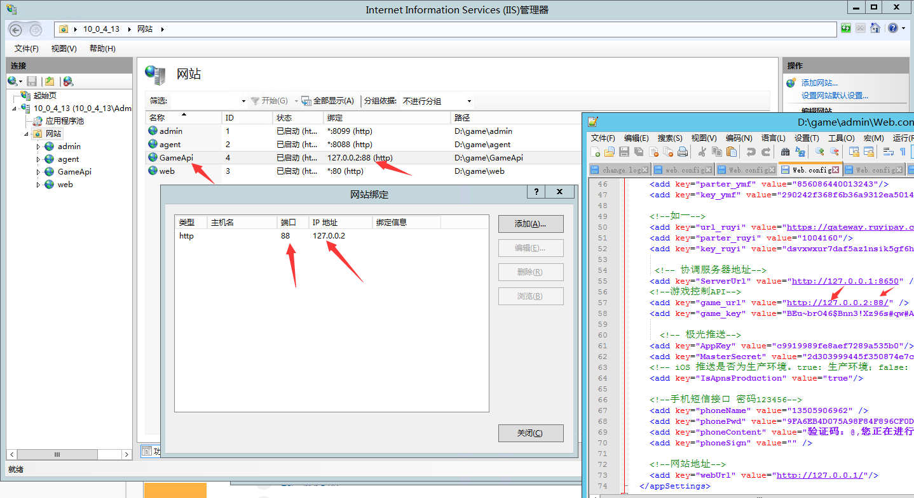
Task: Click the Notepad++ undo arrow icon
Action: click(751, 152)
